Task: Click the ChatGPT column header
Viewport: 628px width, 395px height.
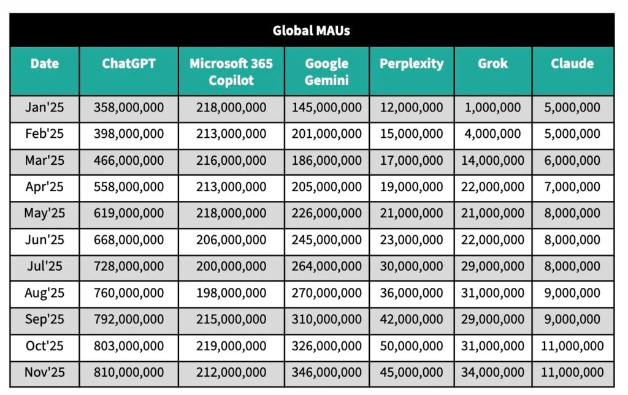Action: click(128, 64)
